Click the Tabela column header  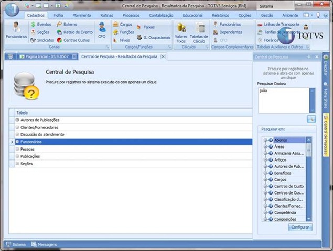pos(134,112)
